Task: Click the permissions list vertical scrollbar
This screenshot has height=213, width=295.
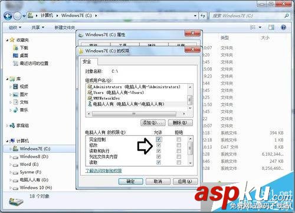Action: coord(190,151)
